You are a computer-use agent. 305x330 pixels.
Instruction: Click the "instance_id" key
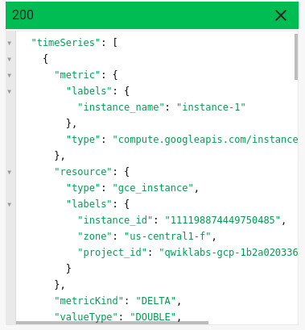pyautogui.click(x=115, y=220)
